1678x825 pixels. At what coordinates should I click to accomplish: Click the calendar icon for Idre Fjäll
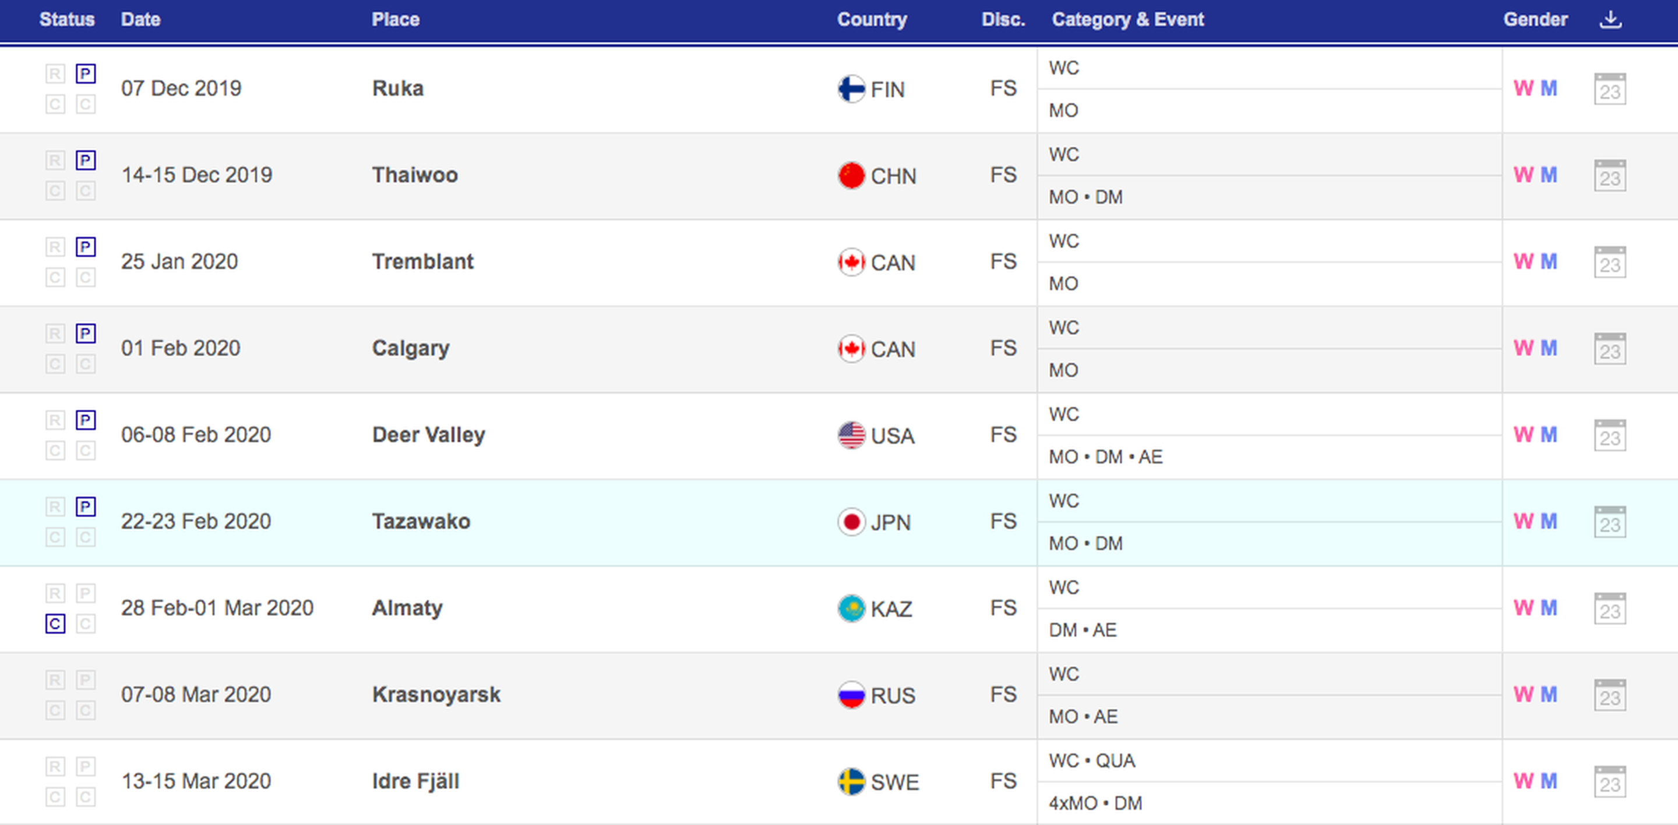[x=1610, y=782]
